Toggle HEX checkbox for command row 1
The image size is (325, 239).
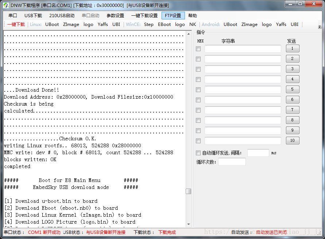pyautogui.click(x=198, y=49)
